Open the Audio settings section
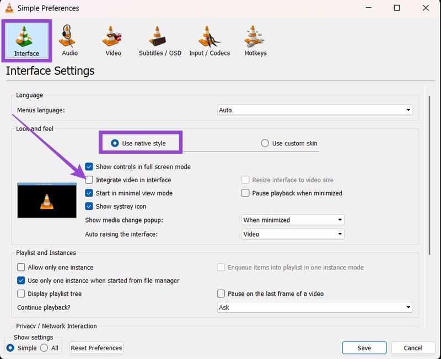441x359 pixels. 69,39
